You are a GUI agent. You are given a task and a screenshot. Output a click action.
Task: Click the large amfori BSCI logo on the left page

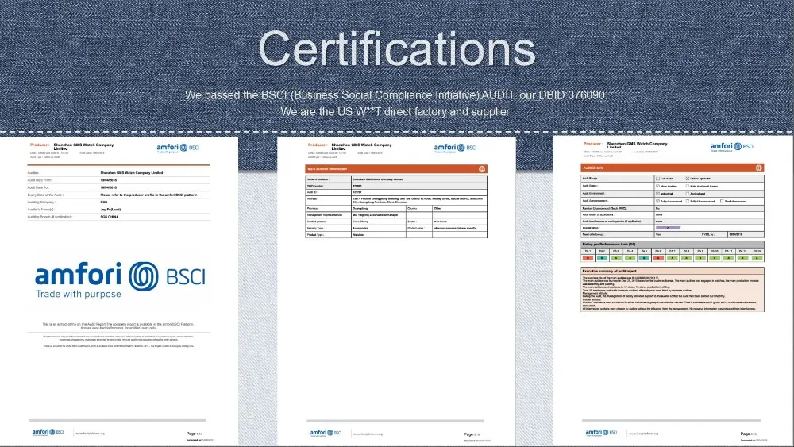click(x=120, y=280)
